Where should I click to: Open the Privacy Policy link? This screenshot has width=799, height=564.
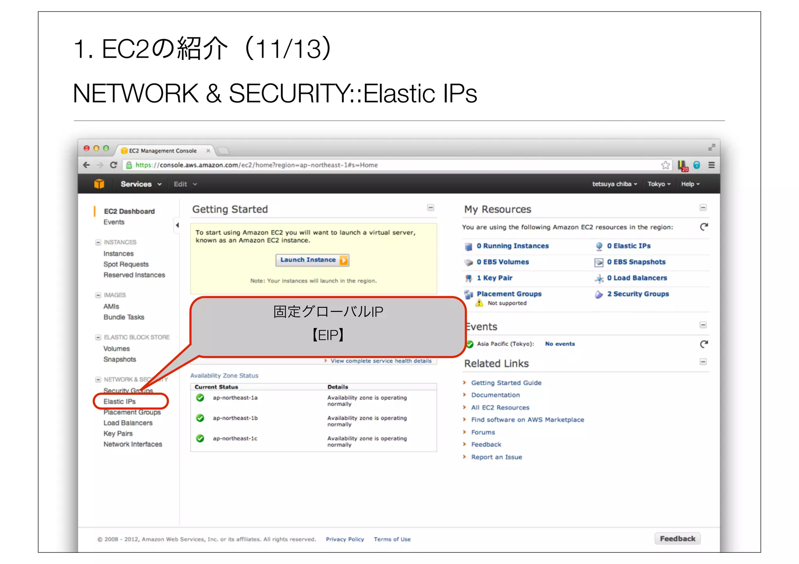click(x=345, y=539)
